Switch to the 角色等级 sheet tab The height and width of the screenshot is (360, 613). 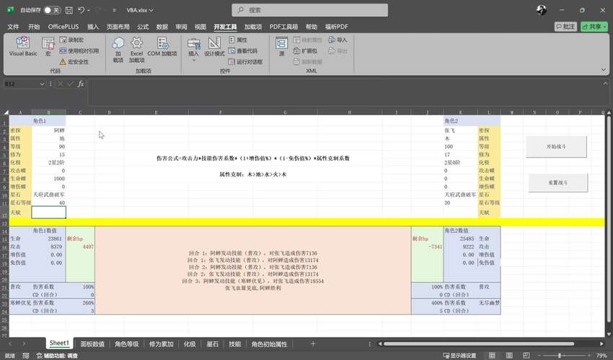(127, 344)
